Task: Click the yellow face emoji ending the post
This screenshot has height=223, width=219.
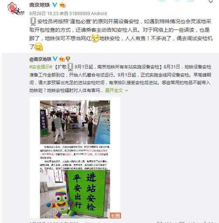Action: [38, 47]
